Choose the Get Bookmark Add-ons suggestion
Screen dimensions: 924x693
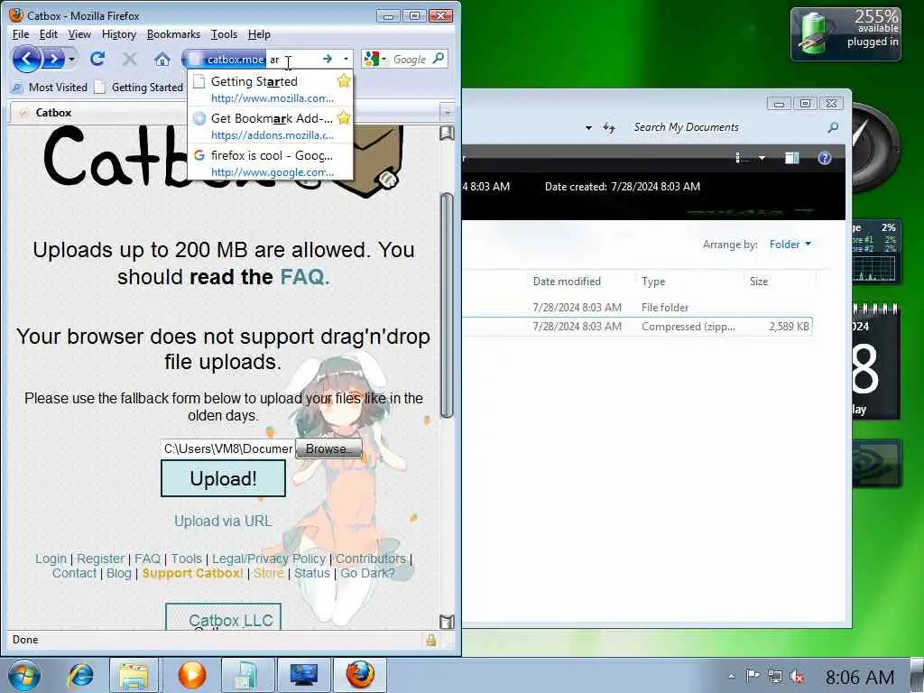[270, 126]
